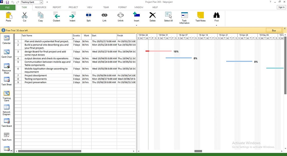Viewport: 287px width, 156px height.
Task: Open Resource Sheet view in sidebar
Action: click(x=7, y=68)
